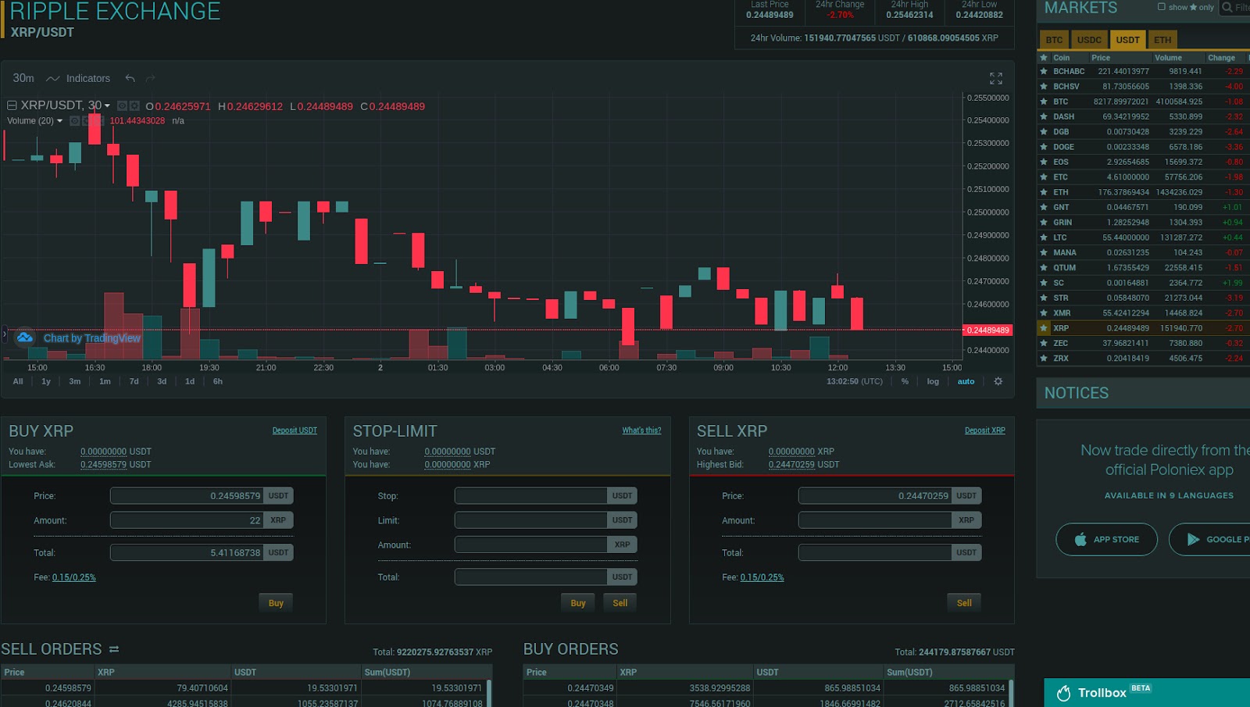Click the markets filter search icon

point(1227,8)
